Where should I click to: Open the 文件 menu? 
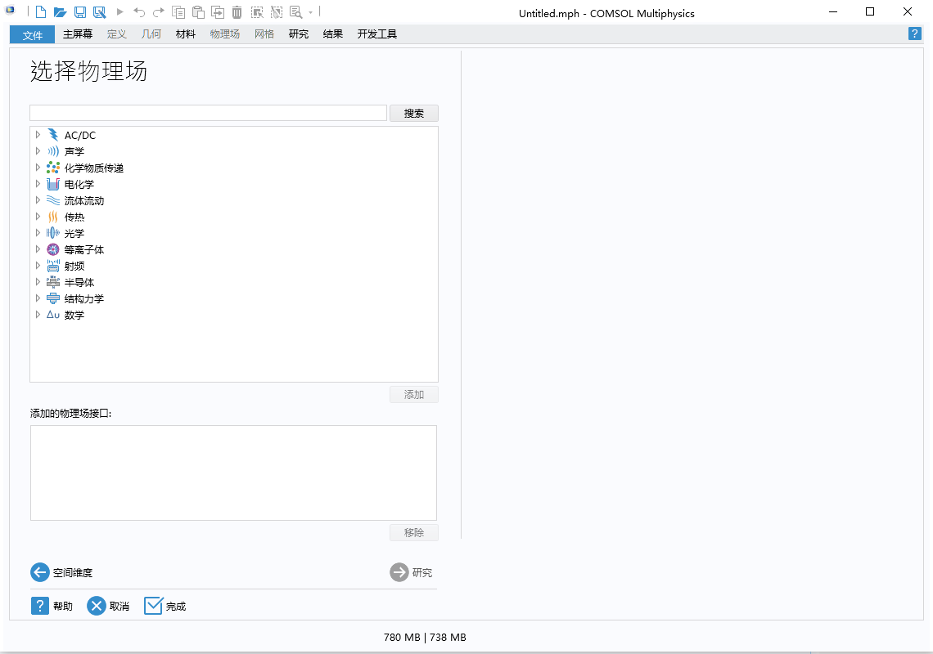point(33,34)
